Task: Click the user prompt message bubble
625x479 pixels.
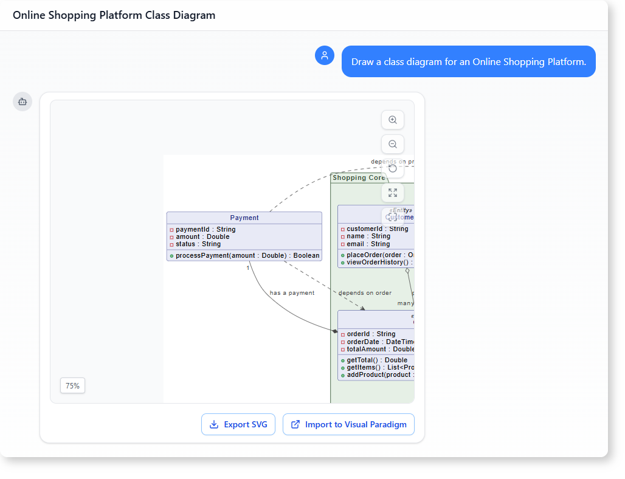Action: point(468,62)
